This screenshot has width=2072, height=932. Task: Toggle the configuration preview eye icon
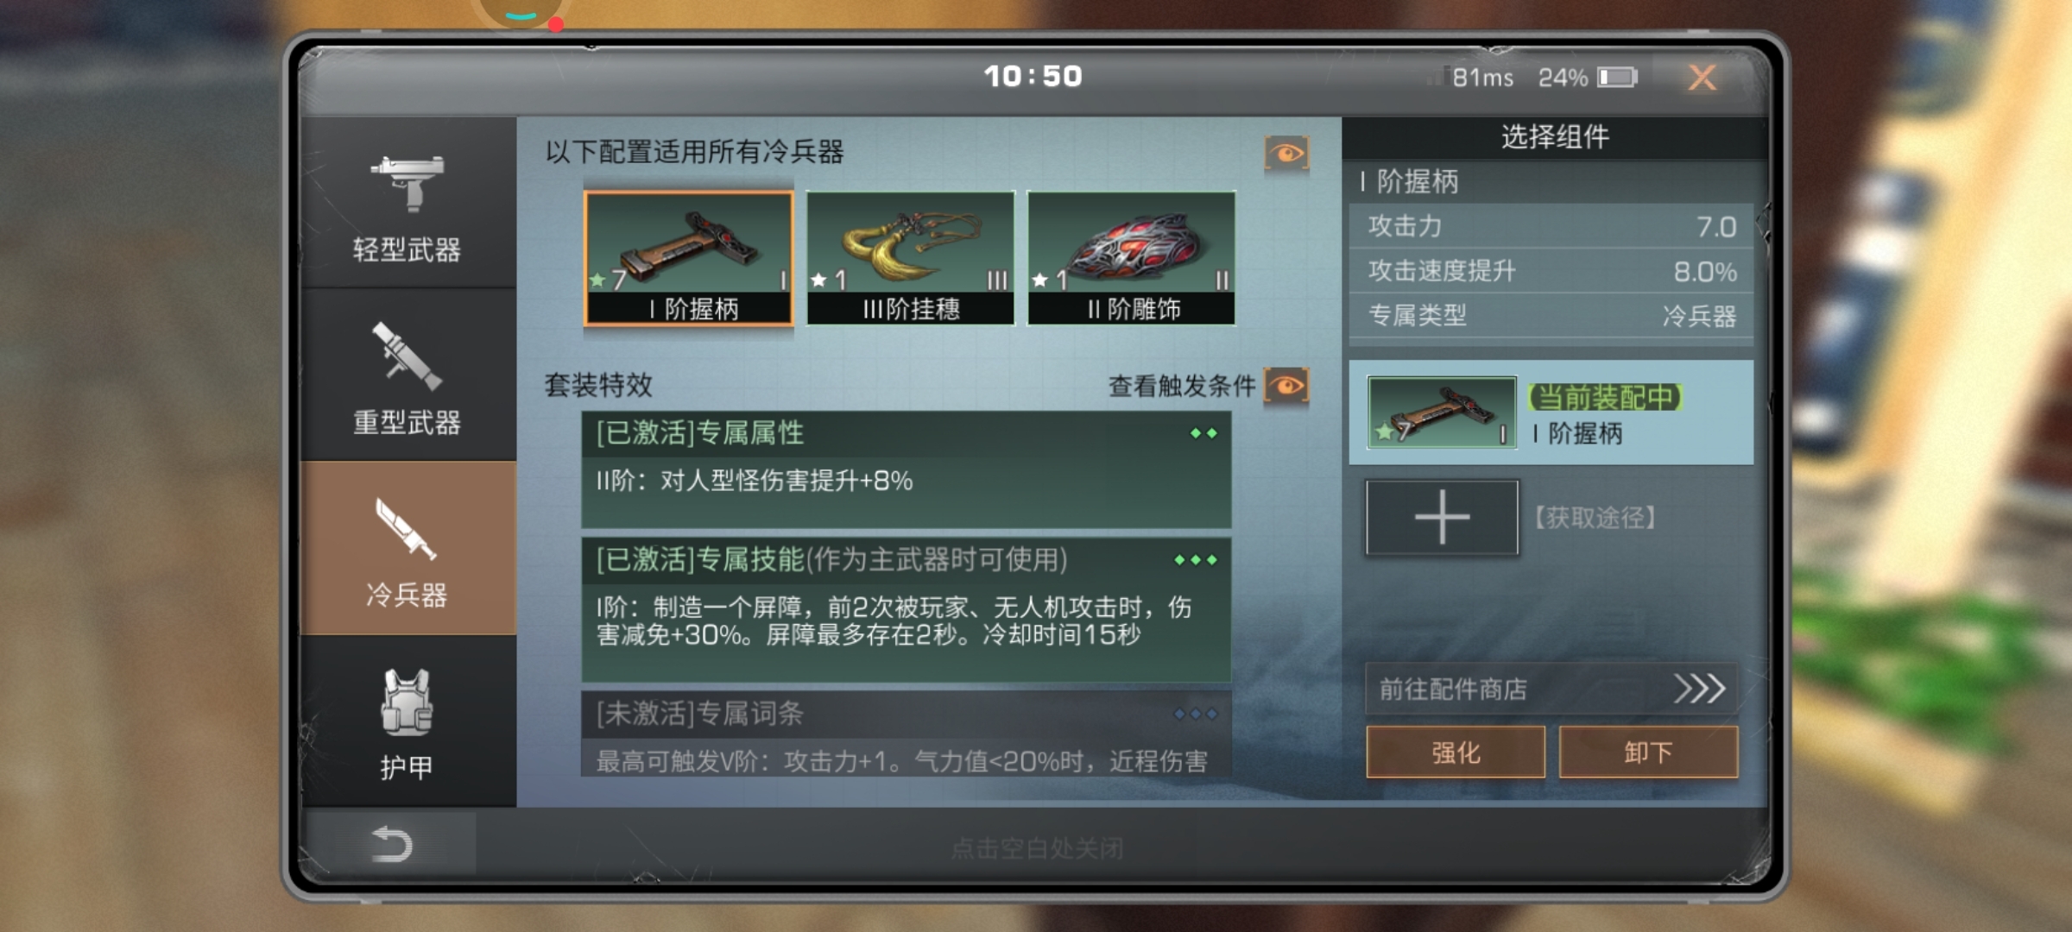point(1286,154)
